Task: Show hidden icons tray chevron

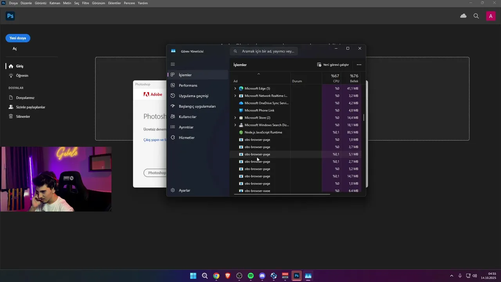Action: (451, 276)
